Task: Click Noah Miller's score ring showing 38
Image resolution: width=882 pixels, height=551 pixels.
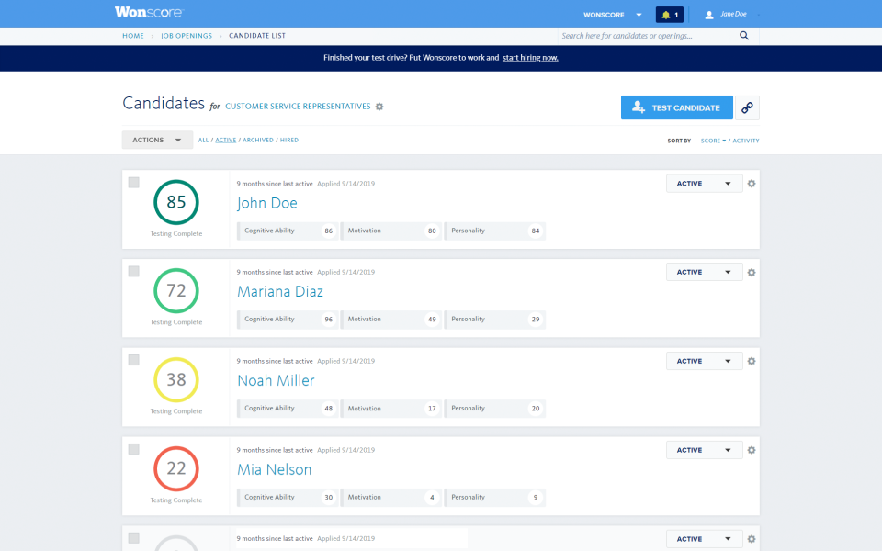Action: pos(175,379)
